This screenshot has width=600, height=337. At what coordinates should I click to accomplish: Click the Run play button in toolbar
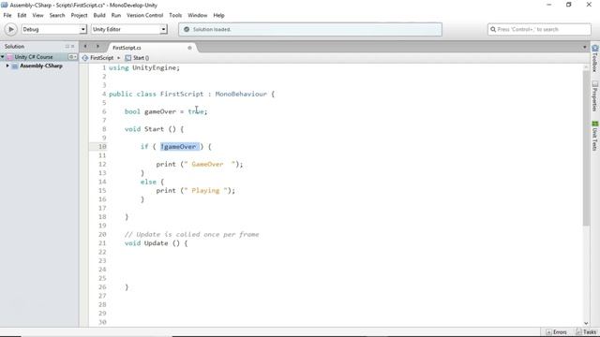10,29
